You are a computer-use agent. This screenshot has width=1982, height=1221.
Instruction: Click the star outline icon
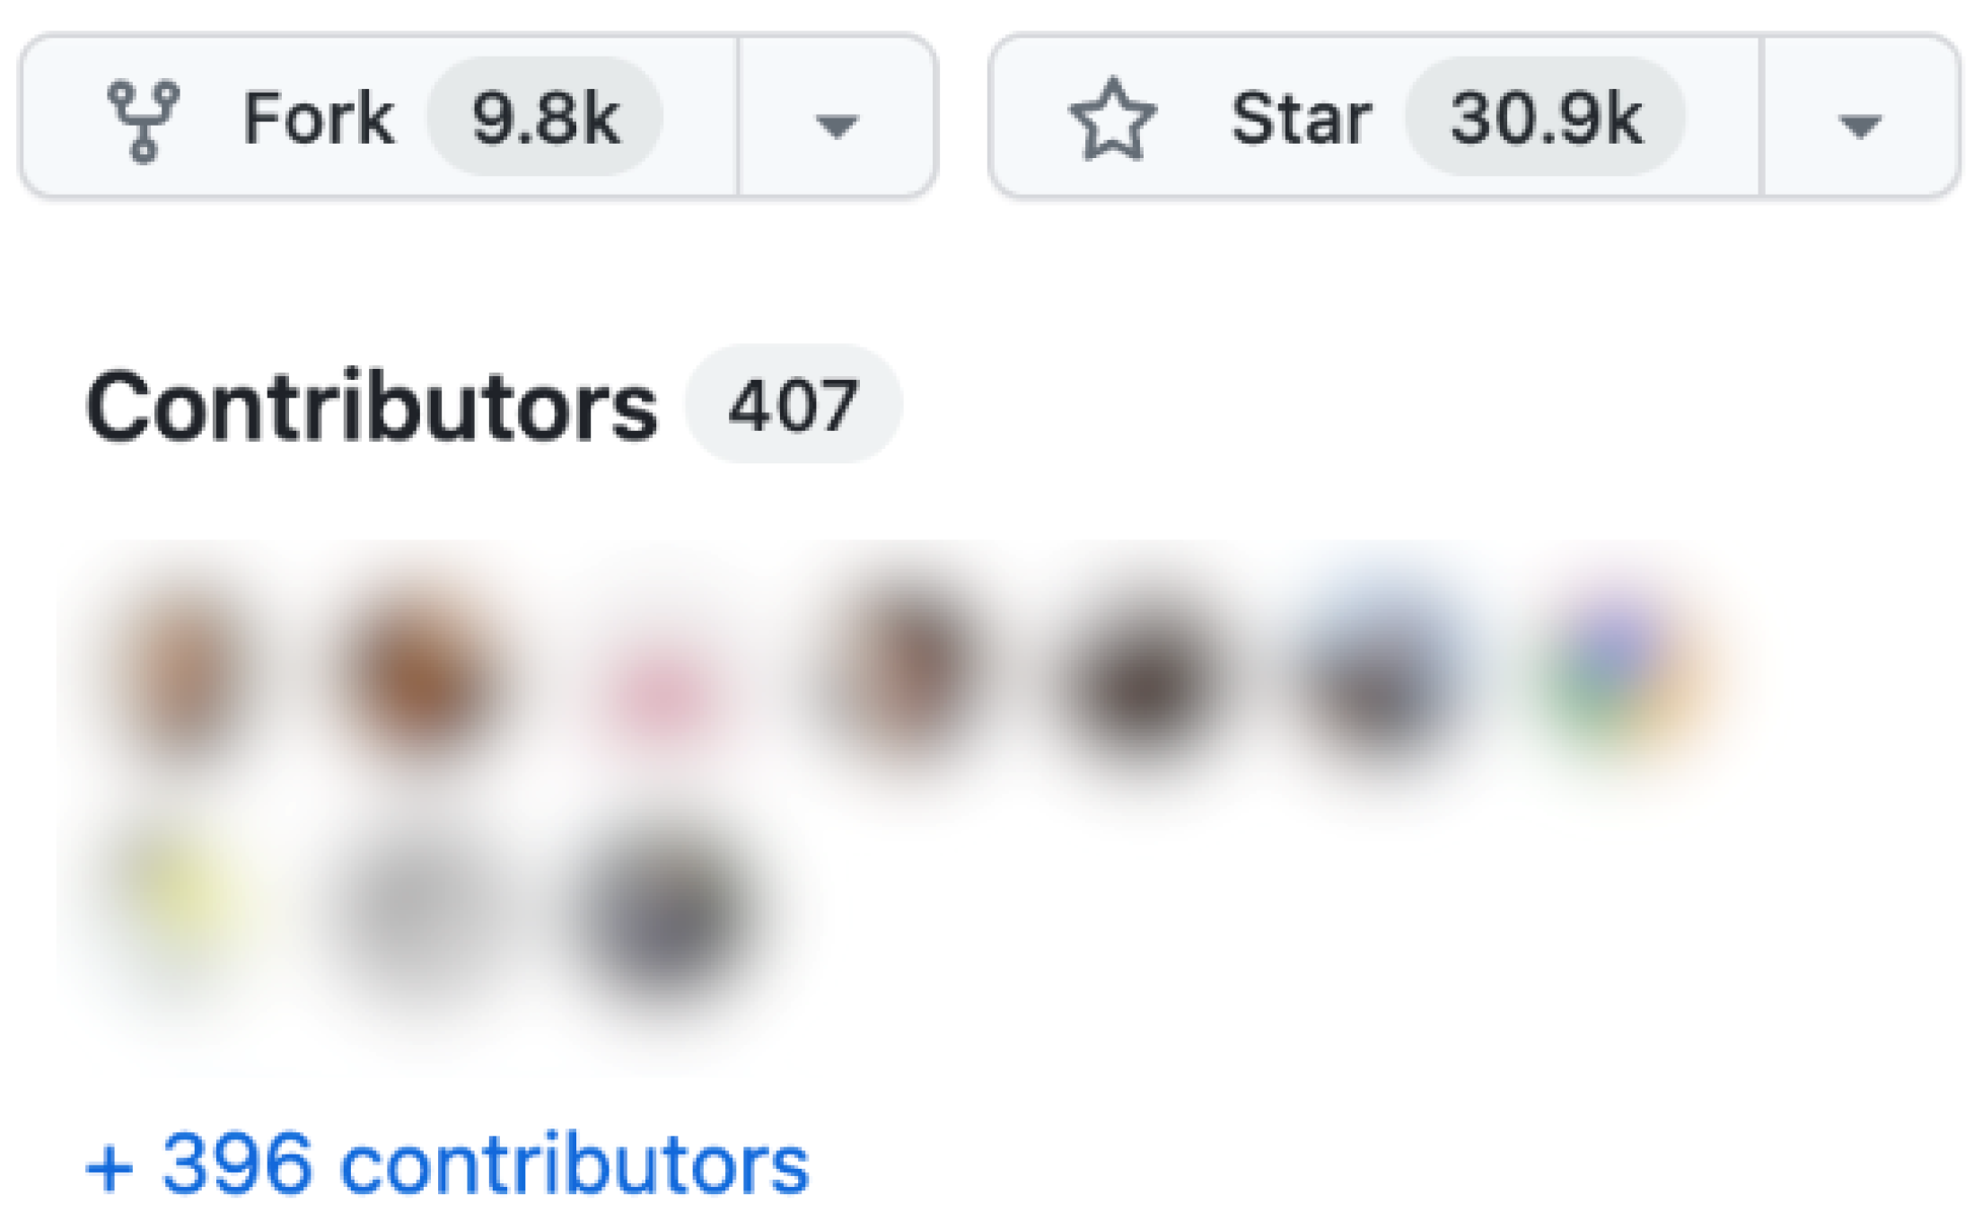tap(1112, 119)
